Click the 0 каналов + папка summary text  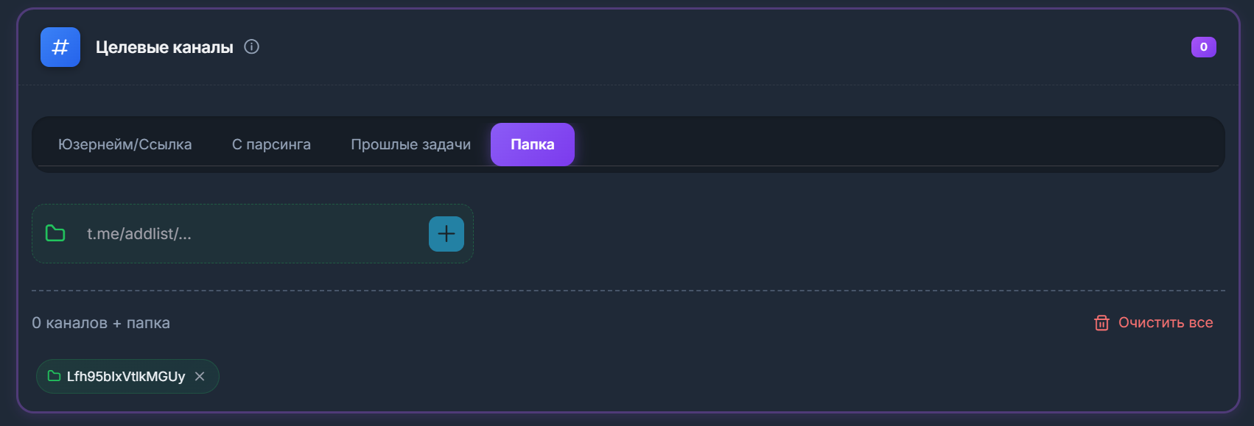[x=101, y=323]
